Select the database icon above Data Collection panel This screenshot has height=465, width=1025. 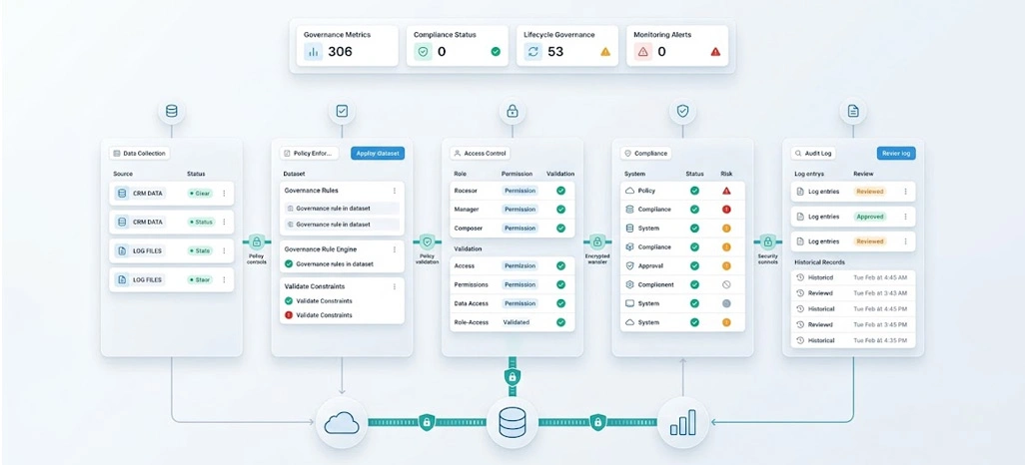[x=171, y=111]
